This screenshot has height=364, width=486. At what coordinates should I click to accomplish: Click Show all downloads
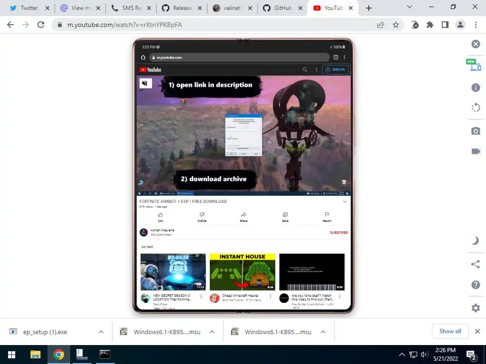450,331
